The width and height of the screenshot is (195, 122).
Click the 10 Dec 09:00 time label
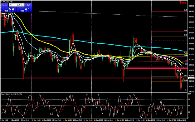click(x=57, y=120)
